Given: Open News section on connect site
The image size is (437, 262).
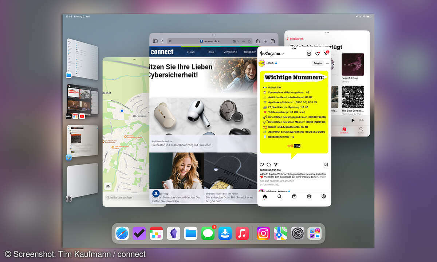Looking at the screenshot, I should [x=191, y=52].
